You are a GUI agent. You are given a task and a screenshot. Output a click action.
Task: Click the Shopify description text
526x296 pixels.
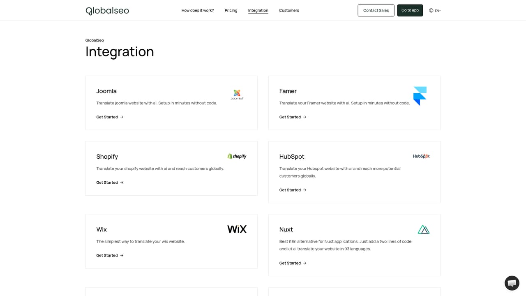click(x=160, y=169)
